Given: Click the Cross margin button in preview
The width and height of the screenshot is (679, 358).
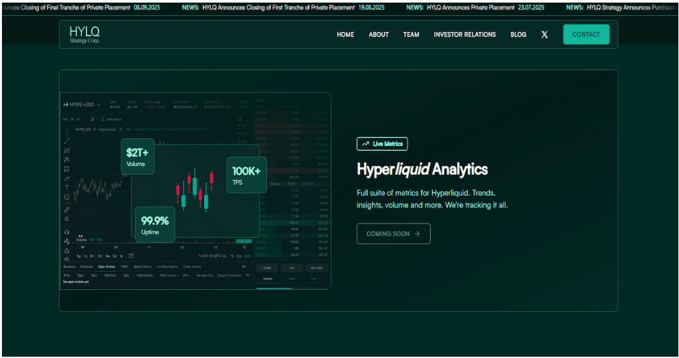Looking at the screenshot, I should click(267, 268).
